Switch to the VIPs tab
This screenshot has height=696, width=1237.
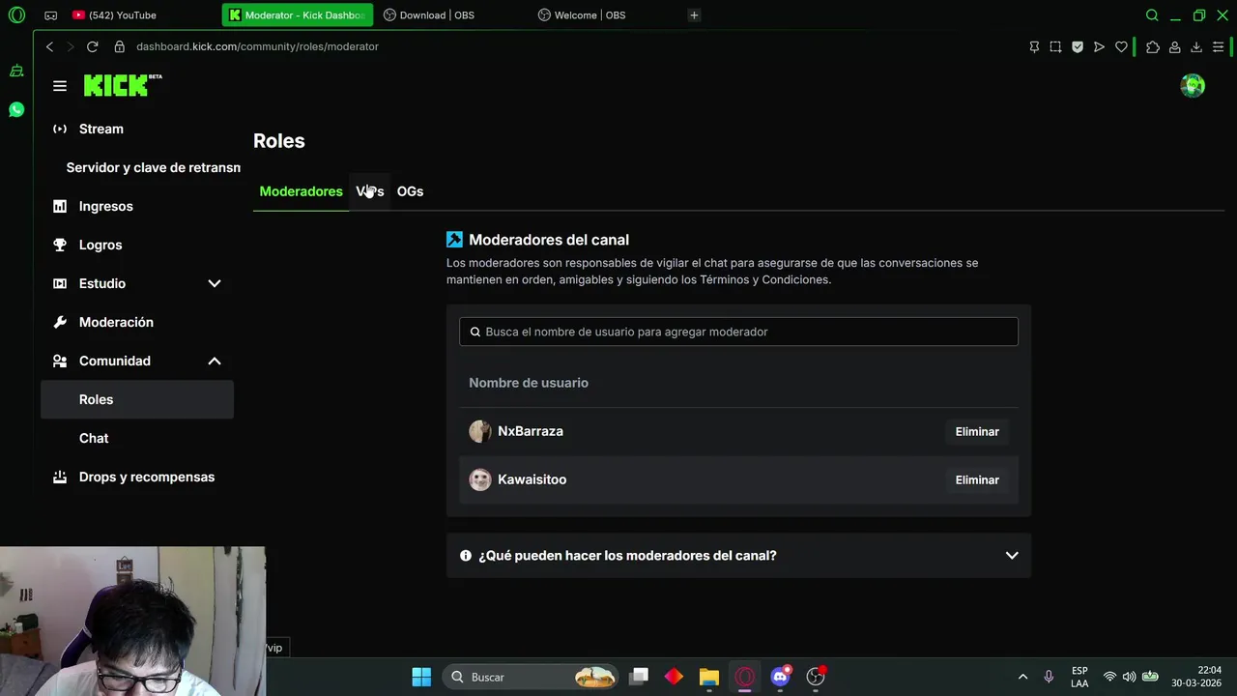(x=370, y=191)
